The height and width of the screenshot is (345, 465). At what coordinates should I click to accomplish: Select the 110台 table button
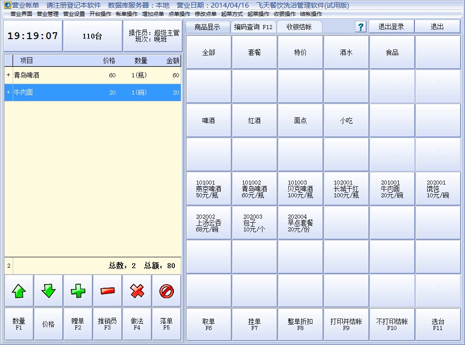coord(92,36)
